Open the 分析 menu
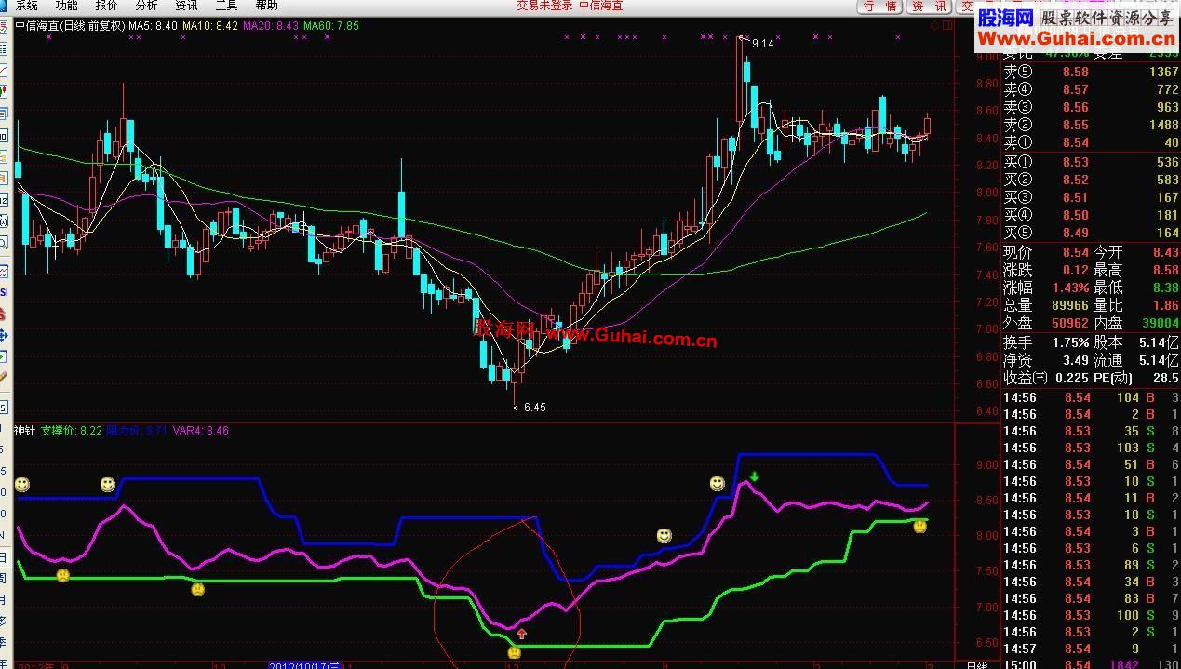This screenshot has height=669, width=1181. 146,6
